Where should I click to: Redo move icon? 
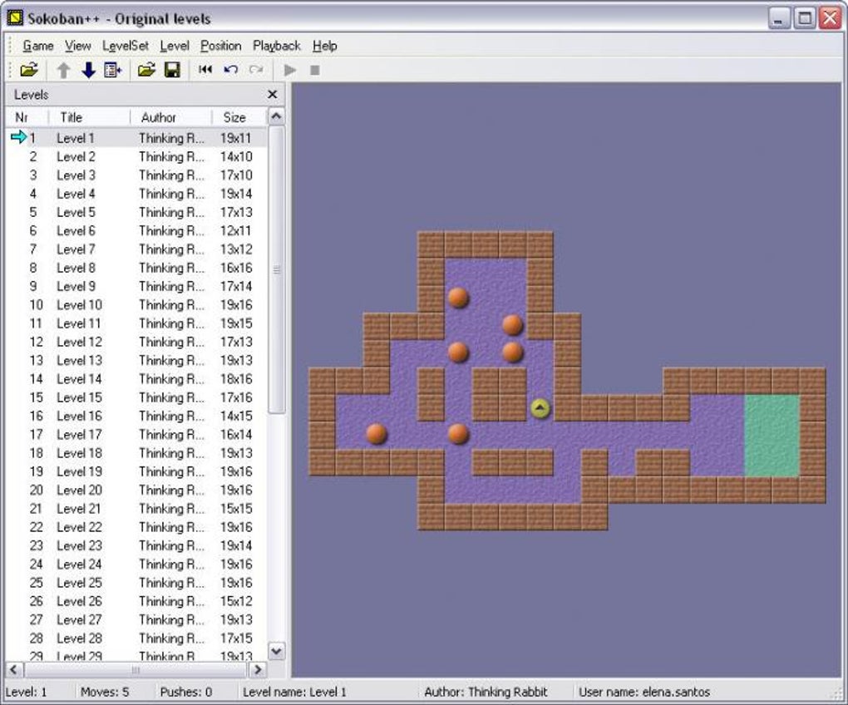coord(256,69)
